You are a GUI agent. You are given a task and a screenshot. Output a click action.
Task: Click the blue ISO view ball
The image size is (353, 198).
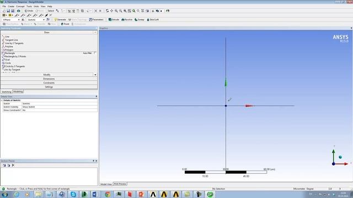click(x=340, y=157)
